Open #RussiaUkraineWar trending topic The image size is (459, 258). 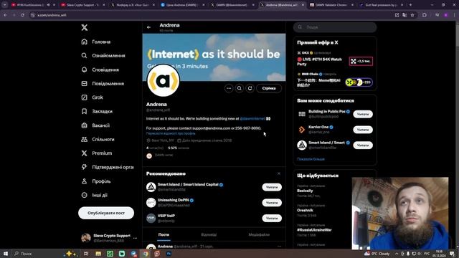point(314,230)
